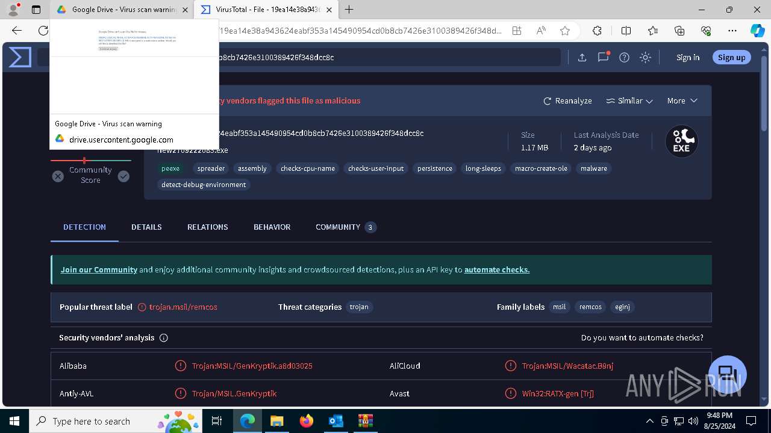This screenshot has height=433, width=771.
Task: Select the DETECTION tab
Action: coord(84,227)
